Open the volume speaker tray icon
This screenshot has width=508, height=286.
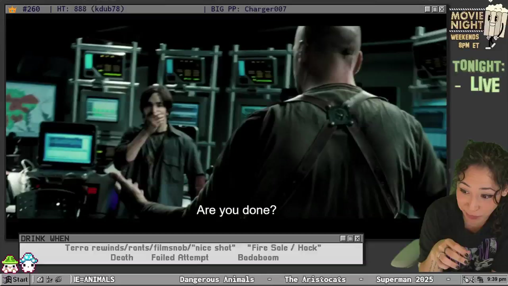pyautogui.click(x=473, y=279)
